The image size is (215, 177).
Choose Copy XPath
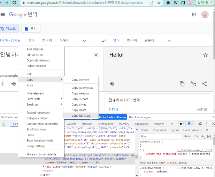[x=81, y=110]
